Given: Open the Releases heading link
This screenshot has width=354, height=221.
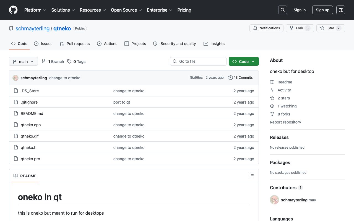Looking at the screenshot, I should coord(279,137).
